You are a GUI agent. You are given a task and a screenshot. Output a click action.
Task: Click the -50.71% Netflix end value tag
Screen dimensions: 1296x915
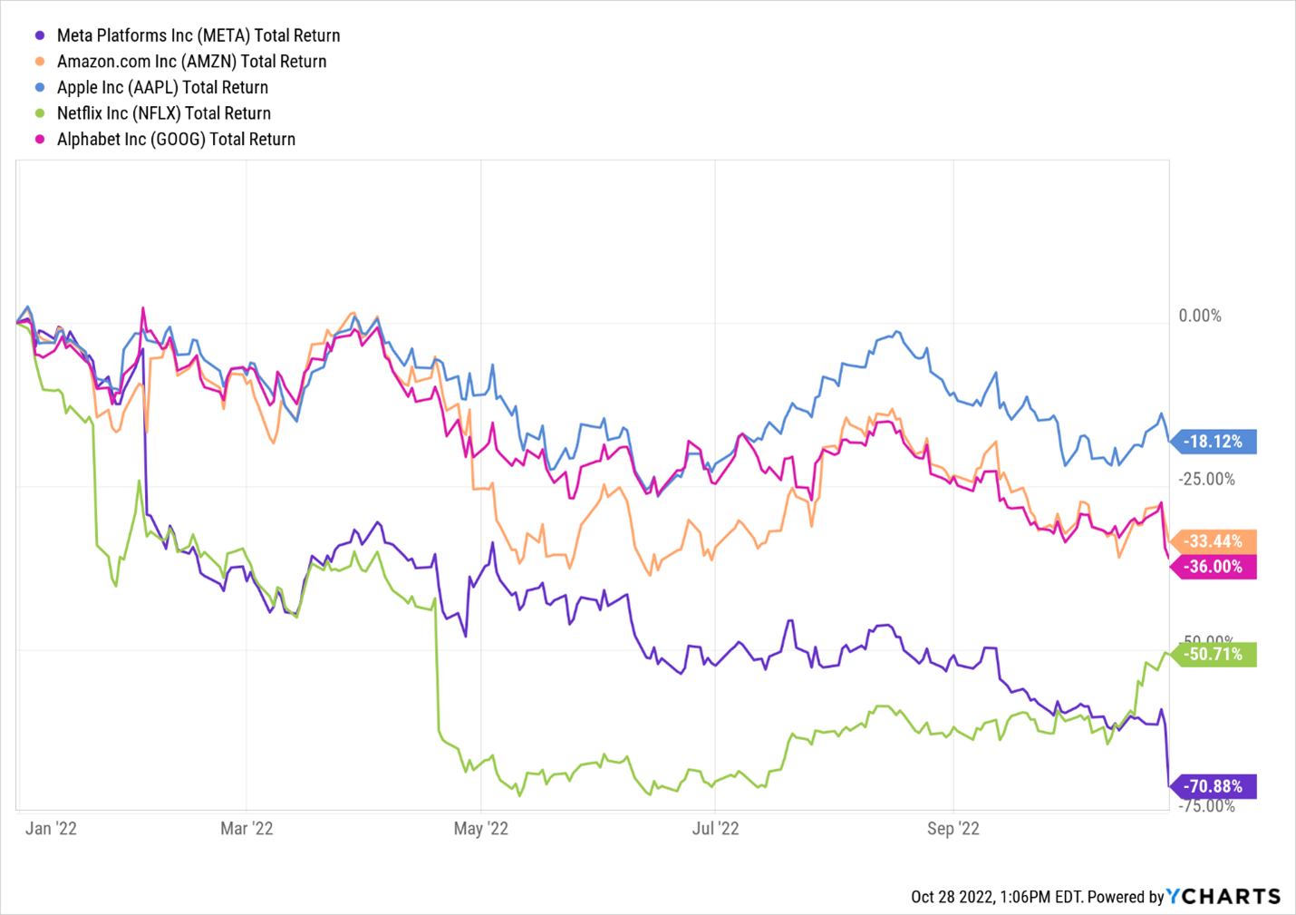[x=1215, y=654]
